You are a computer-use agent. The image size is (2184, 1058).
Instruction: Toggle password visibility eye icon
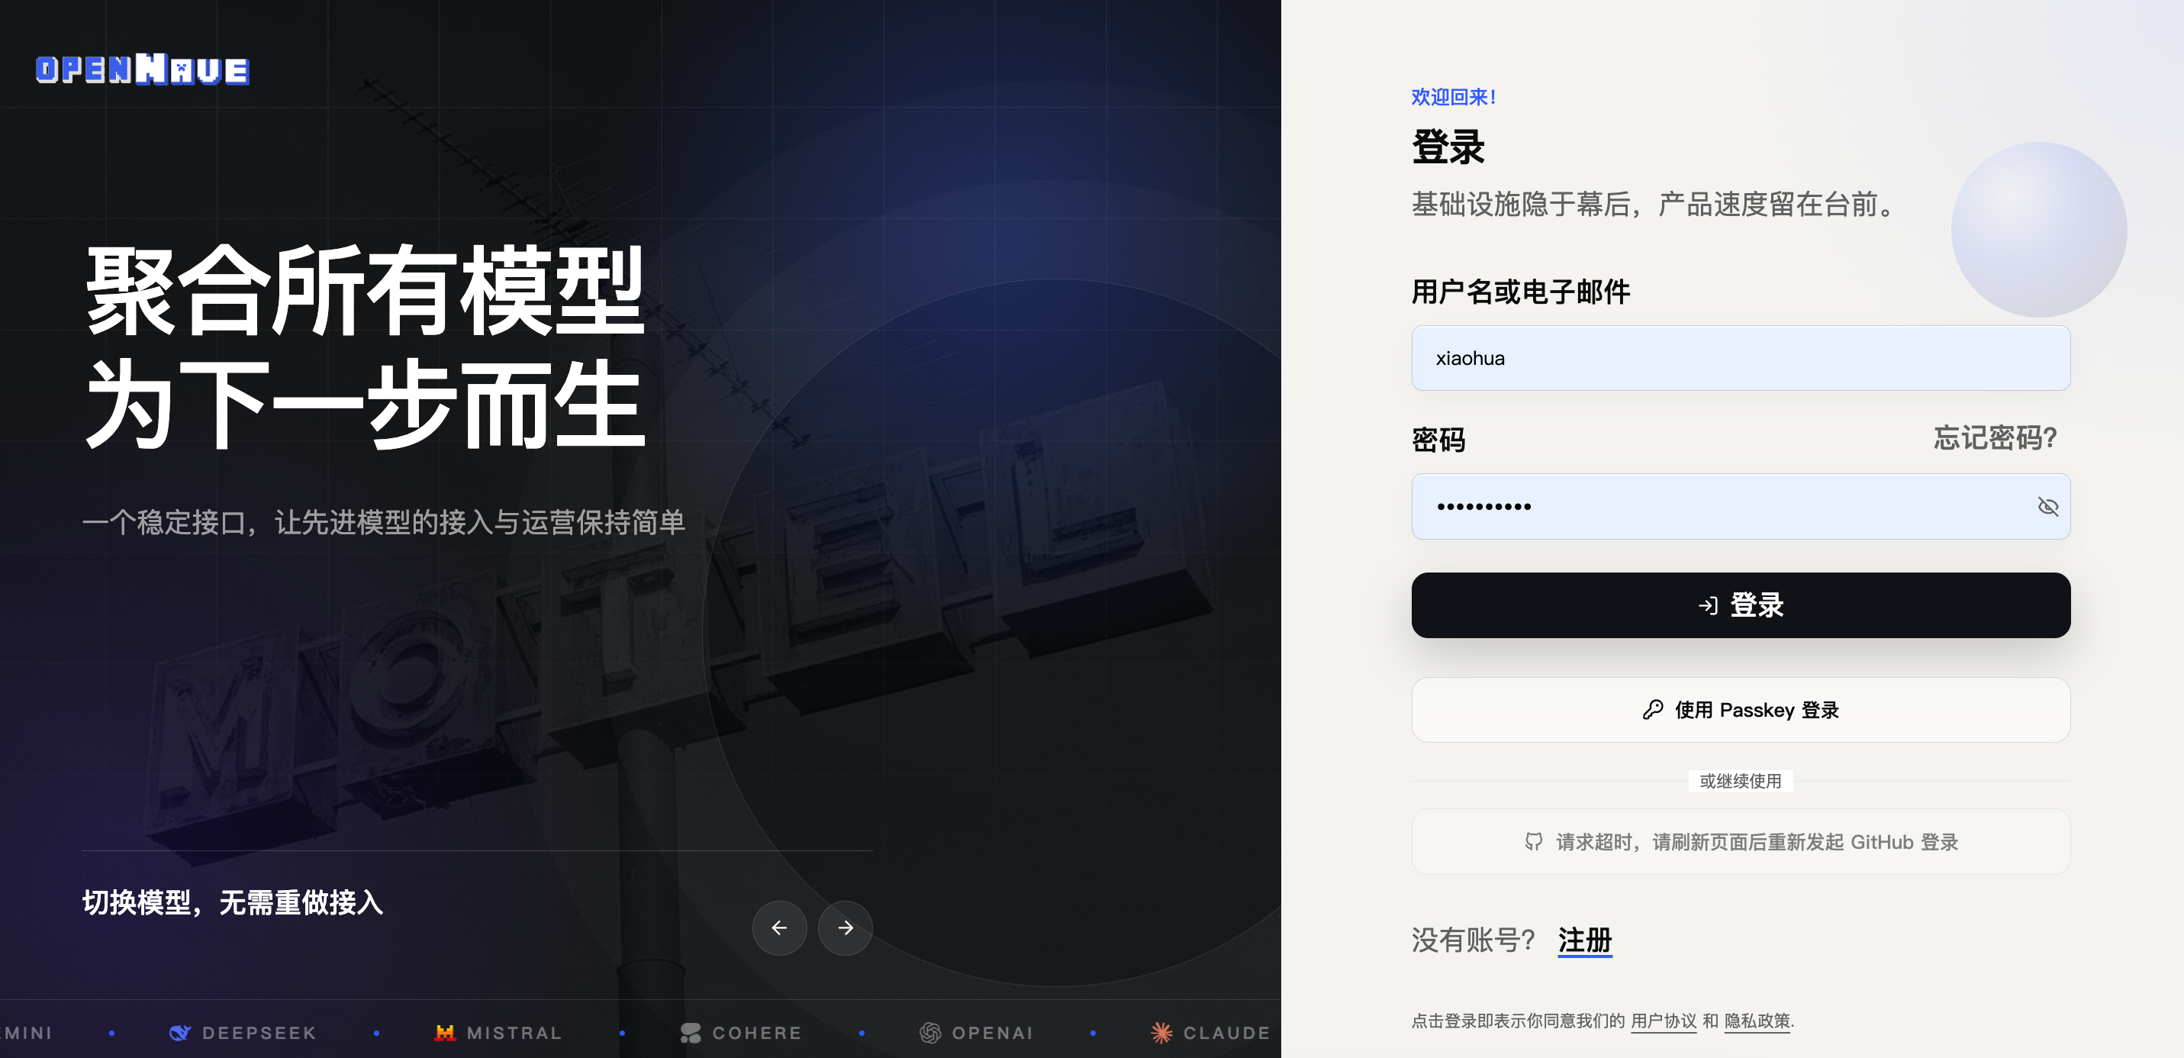[x=2047, y=507]
